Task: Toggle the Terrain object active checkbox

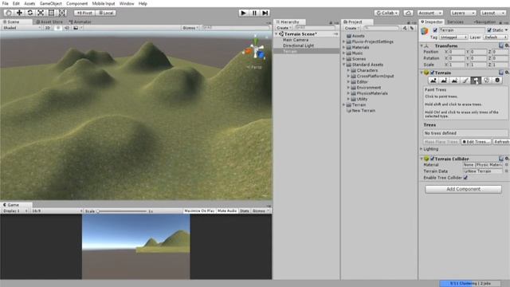Action: (435, 30)
